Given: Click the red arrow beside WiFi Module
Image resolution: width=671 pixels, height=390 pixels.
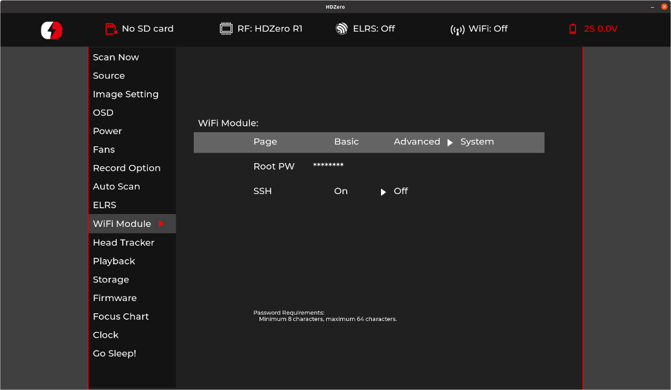Looking at the screenshot, I should coord(161,224).
